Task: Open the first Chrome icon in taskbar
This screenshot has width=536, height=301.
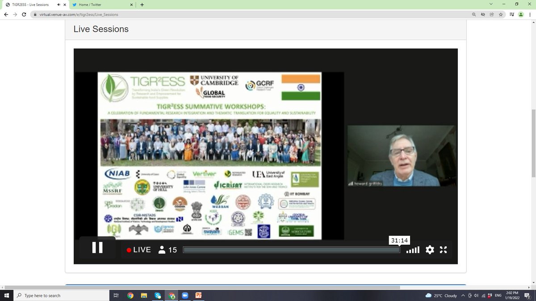Action: 130,295
